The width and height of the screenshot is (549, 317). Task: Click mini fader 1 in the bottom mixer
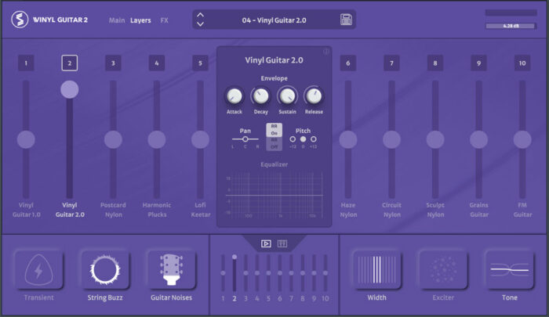[223, 273]
